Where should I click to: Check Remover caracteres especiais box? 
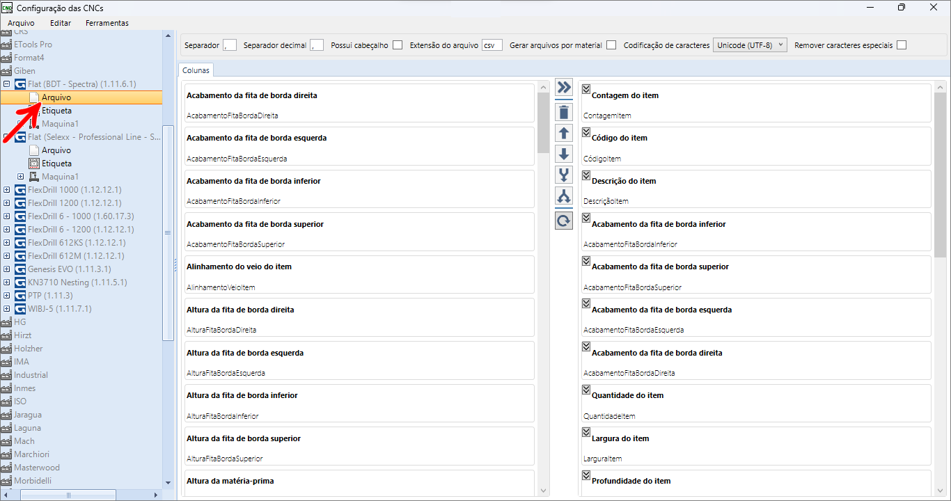click(x=902, y=45)
